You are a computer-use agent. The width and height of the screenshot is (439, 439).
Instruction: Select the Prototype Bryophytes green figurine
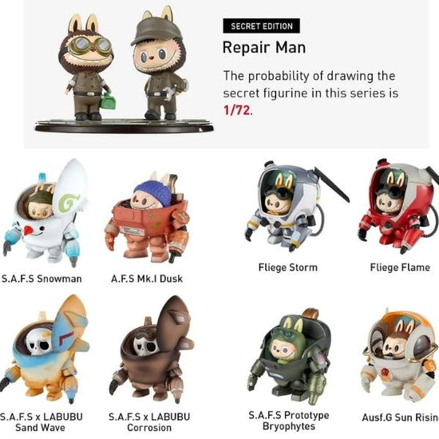[x=290, y=356]
